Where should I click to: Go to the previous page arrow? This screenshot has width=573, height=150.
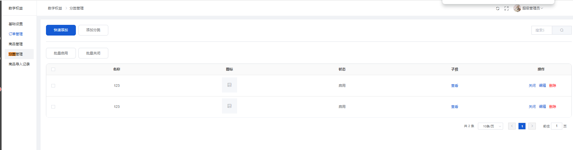point(512,126)
